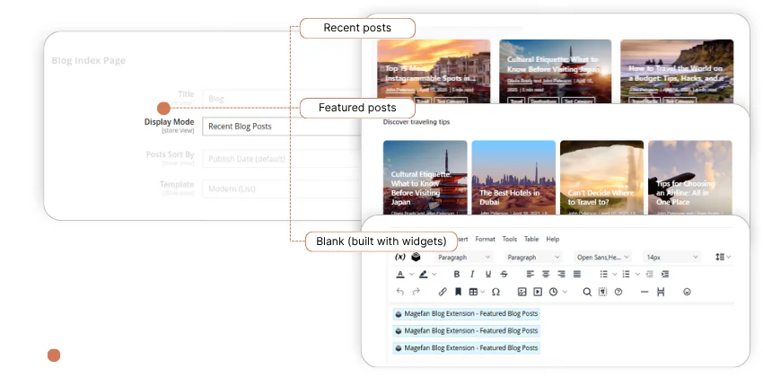Click the insert link icon
The image size is (763, 377).
[x=443, y=292]
